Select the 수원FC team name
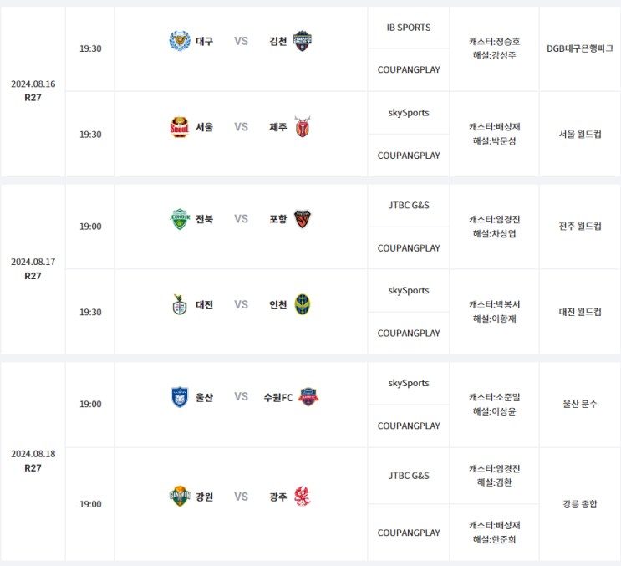 pos(278,397)
